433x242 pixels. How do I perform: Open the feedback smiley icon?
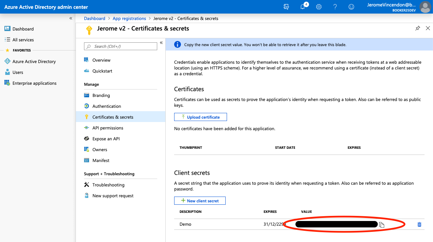pyautogui.click(x=351, y=7)
